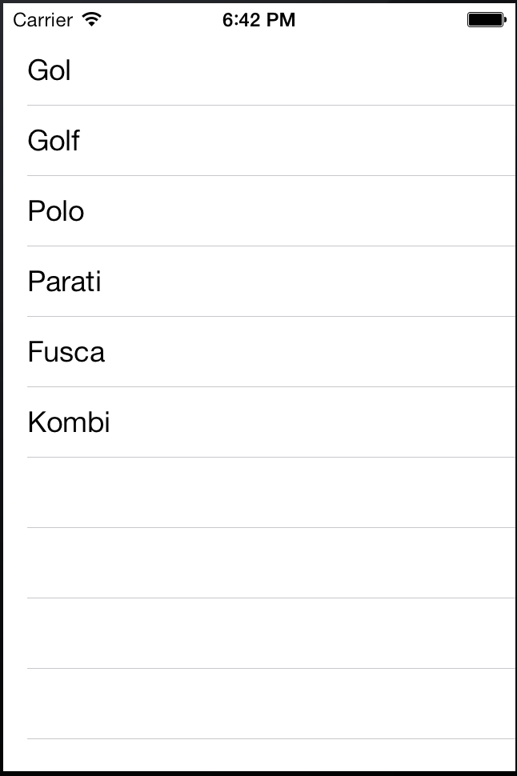Select the Golf list item
Viewport: 517px width, 776px height.
258,141
